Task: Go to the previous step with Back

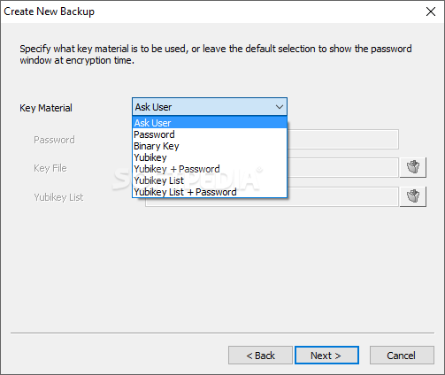Action: (260, 356)
